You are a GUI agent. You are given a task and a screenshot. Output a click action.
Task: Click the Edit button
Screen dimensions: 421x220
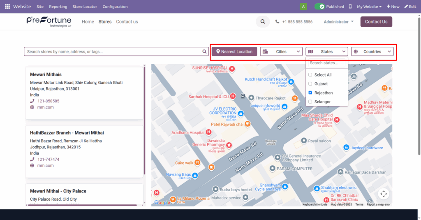click(x=410, y=7)
